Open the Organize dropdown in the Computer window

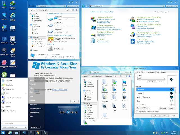33,10
